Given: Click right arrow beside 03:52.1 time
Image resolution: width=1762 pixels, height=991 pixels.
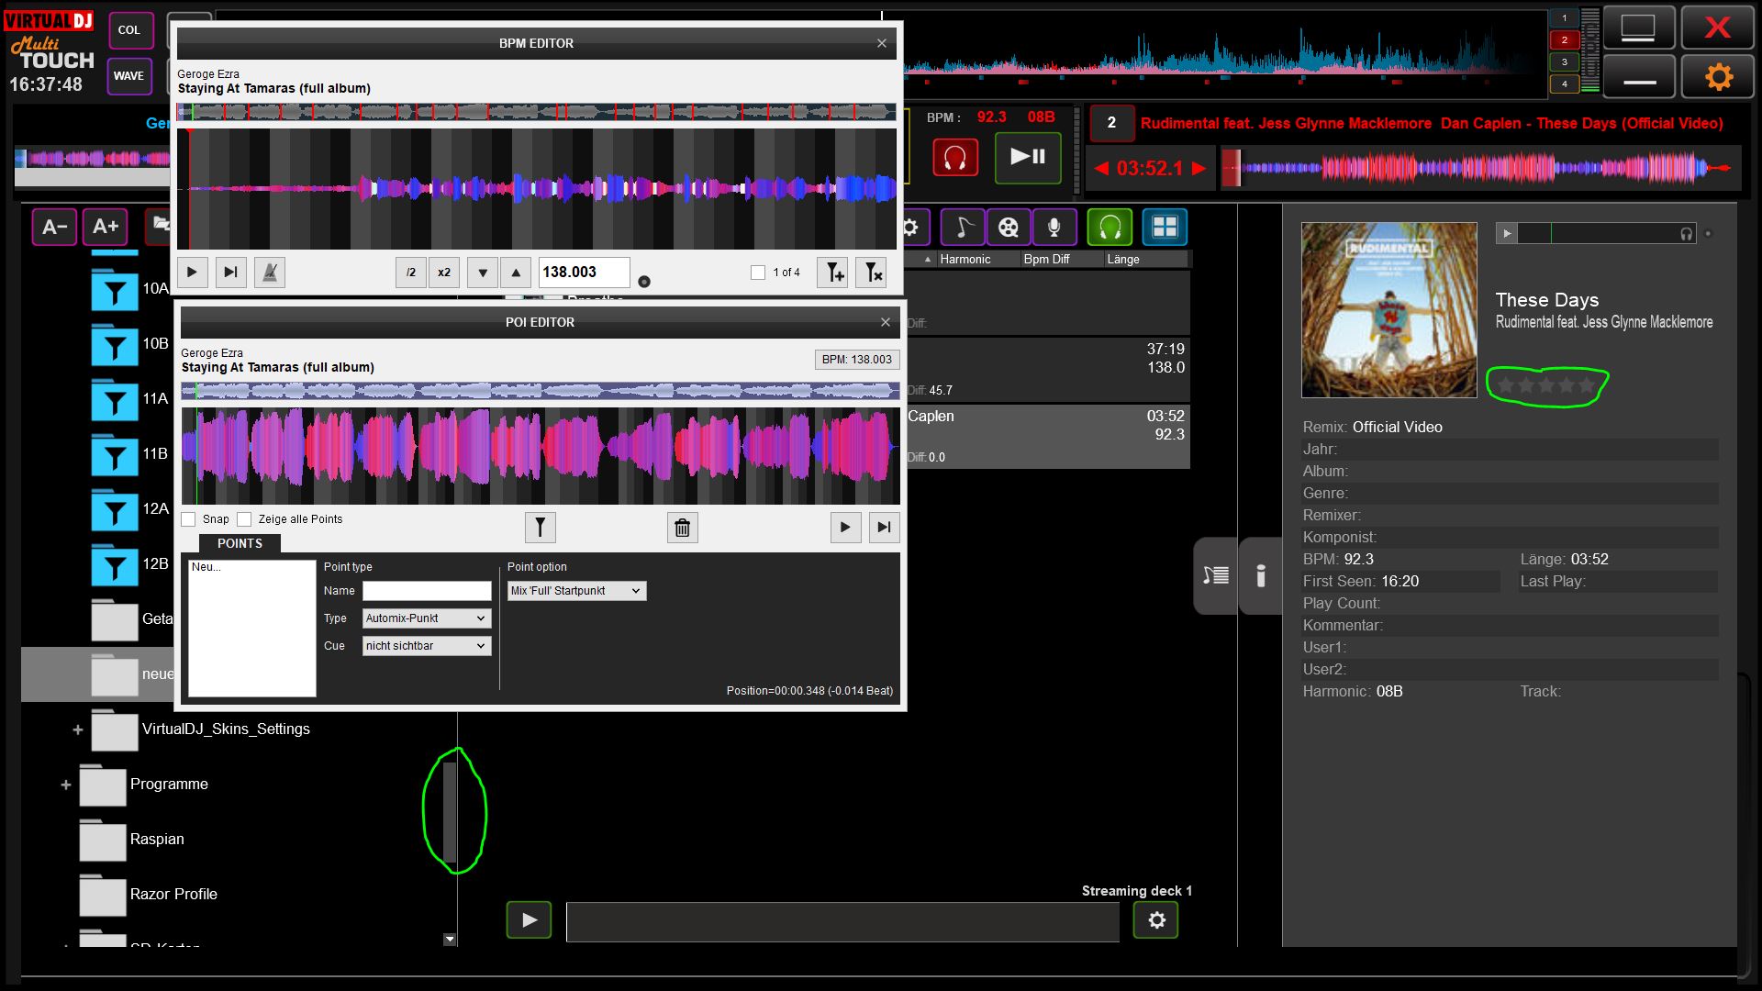Looking at the screenshot, I should point(1199,169).
